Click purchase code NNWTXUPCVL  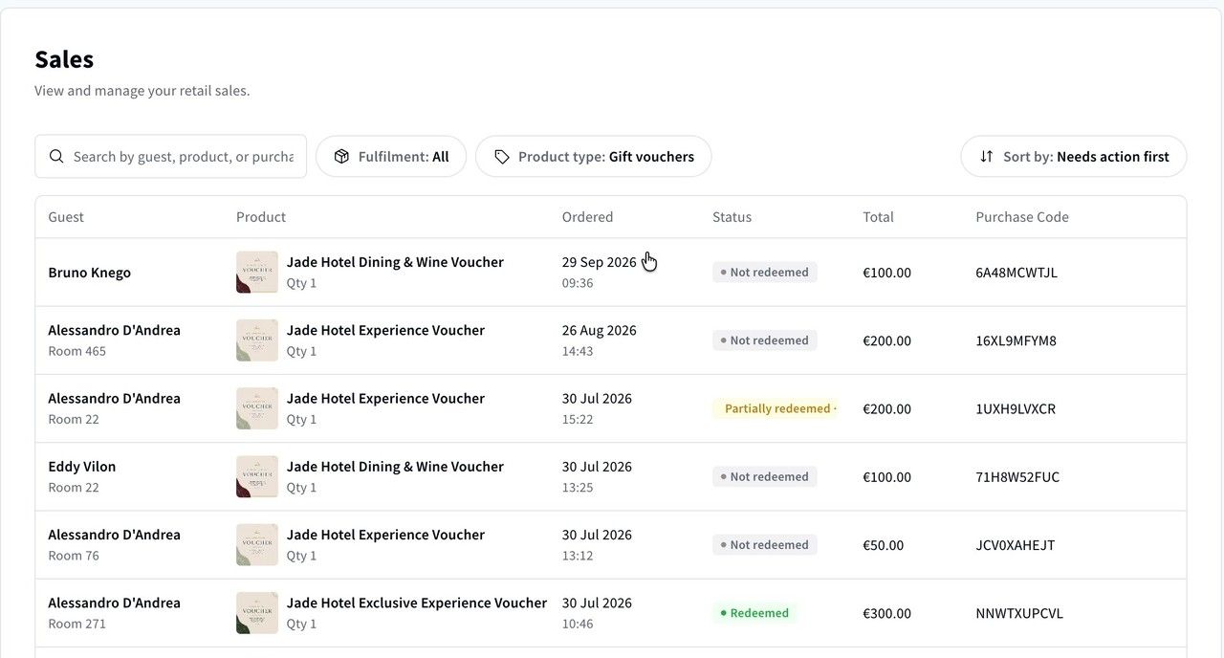pos(1019,613)
